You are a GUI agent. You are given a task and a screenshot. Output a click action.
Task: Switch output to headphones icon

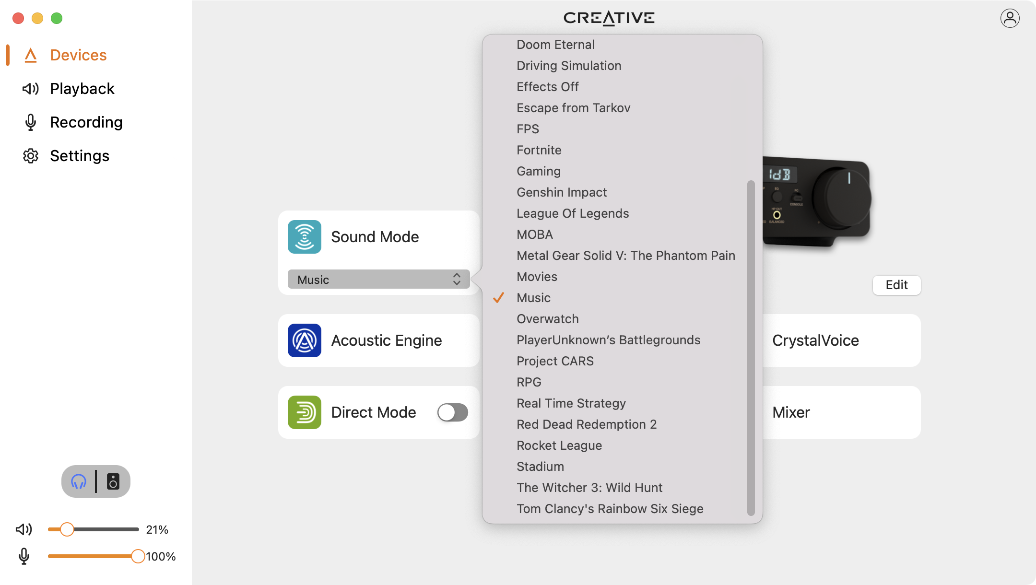(79, 481)
